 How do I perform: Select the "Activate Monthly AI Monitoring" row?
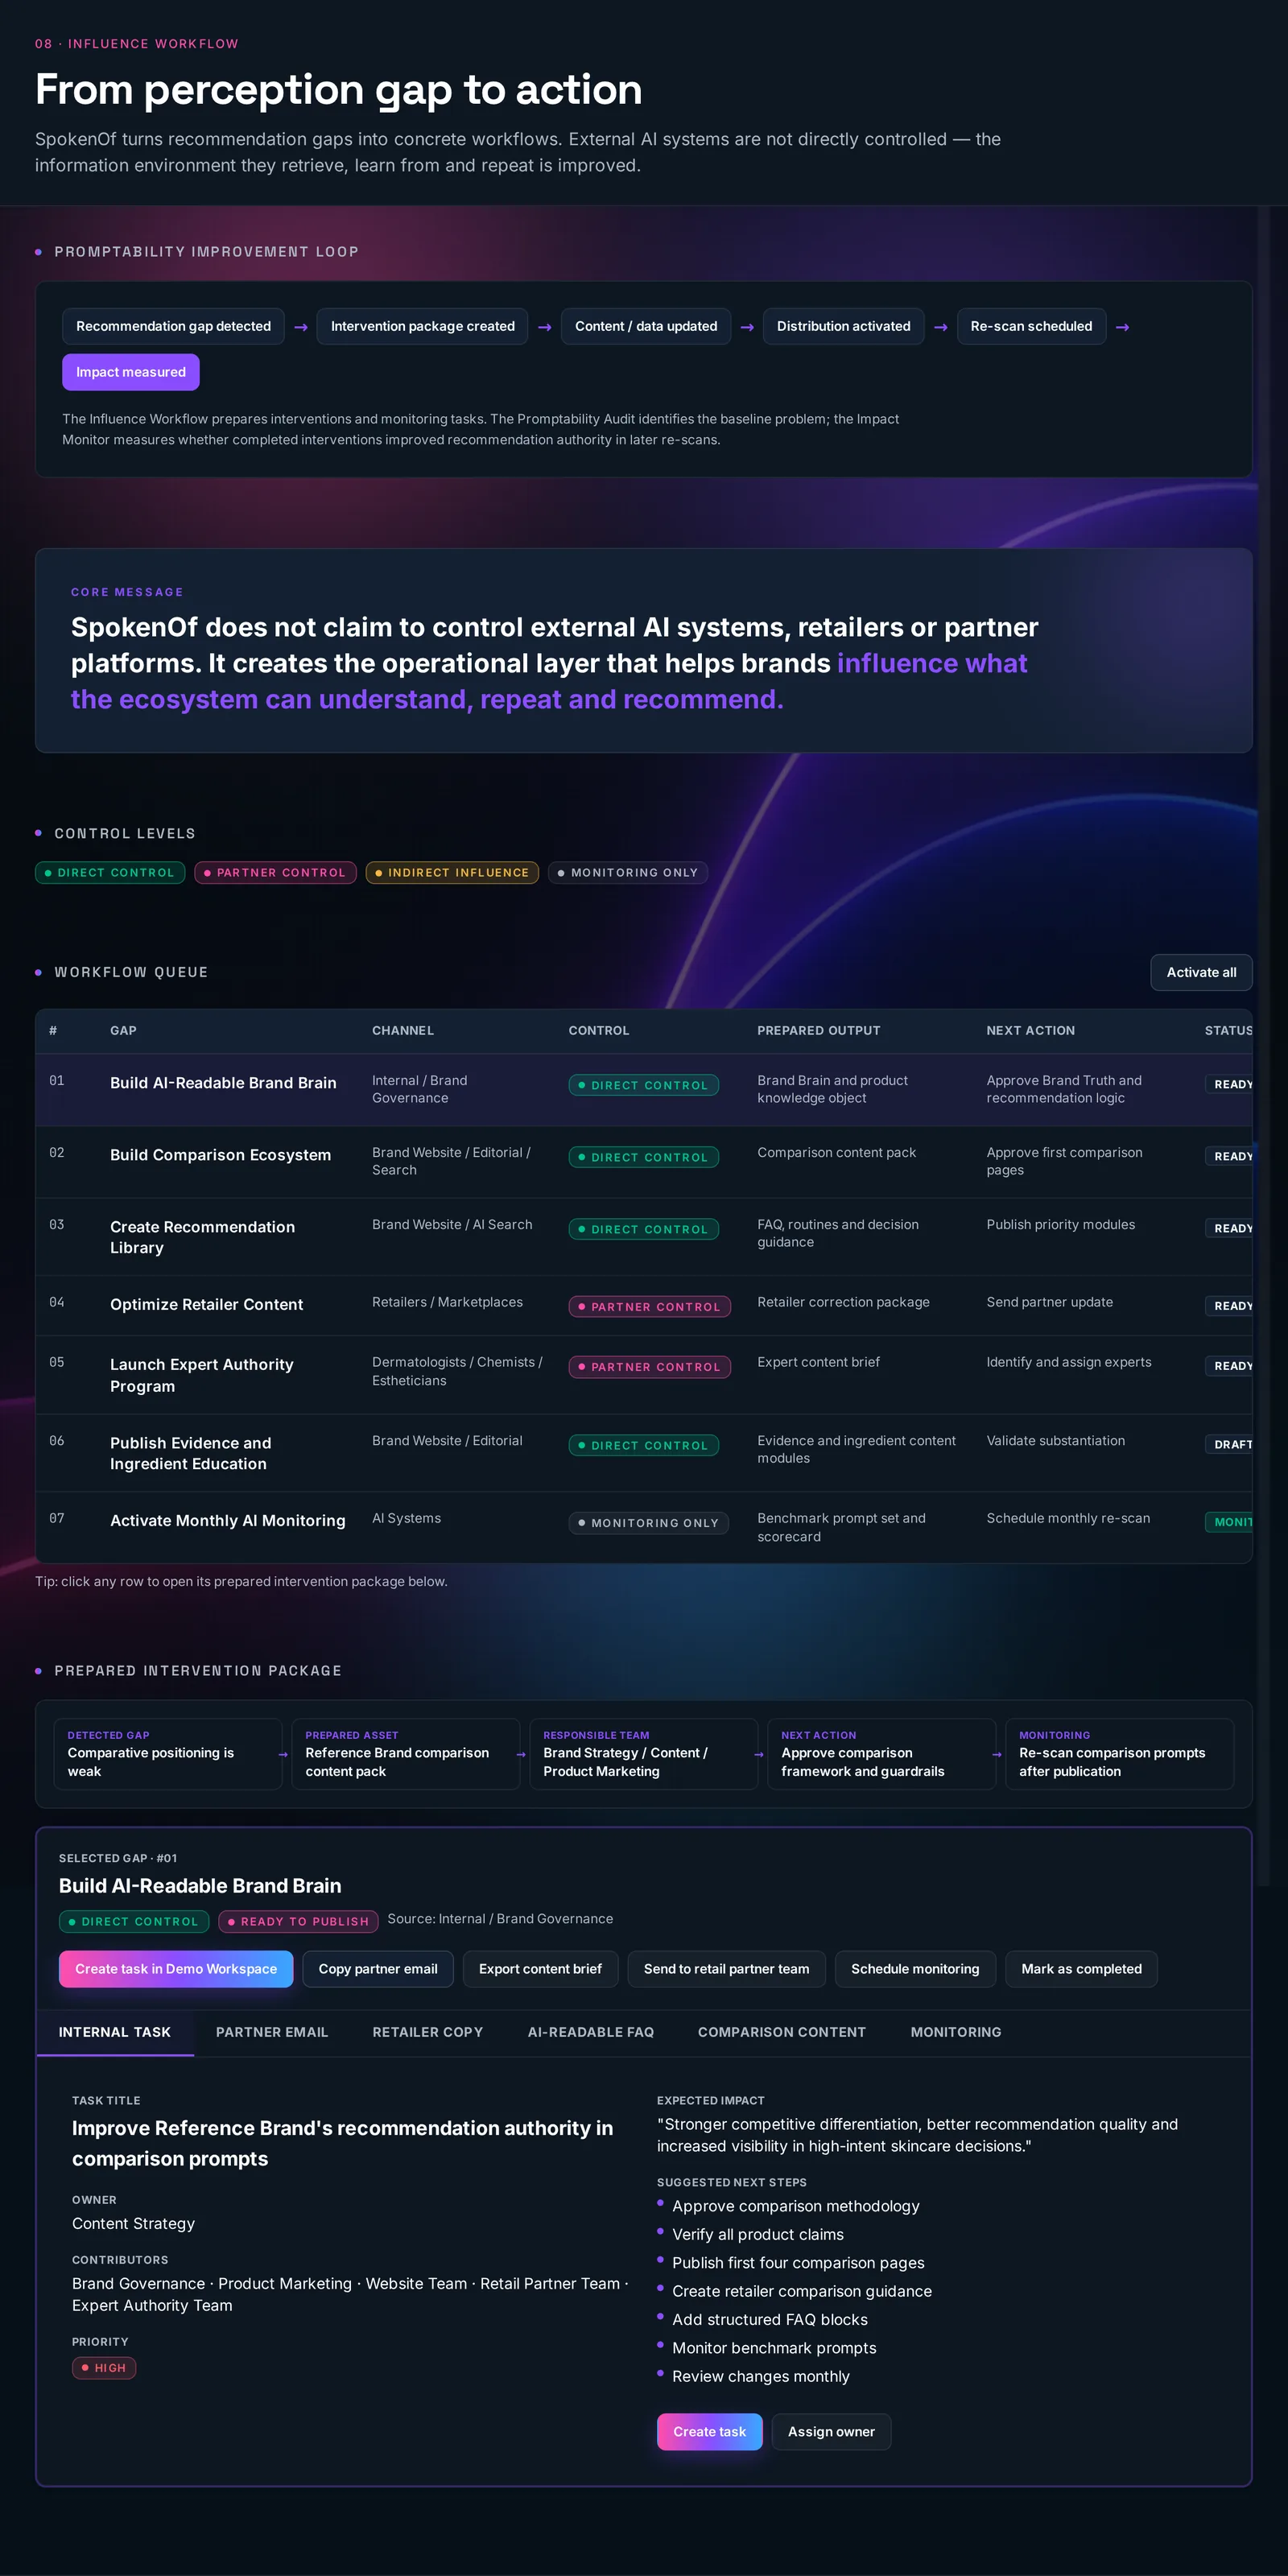644,1527
